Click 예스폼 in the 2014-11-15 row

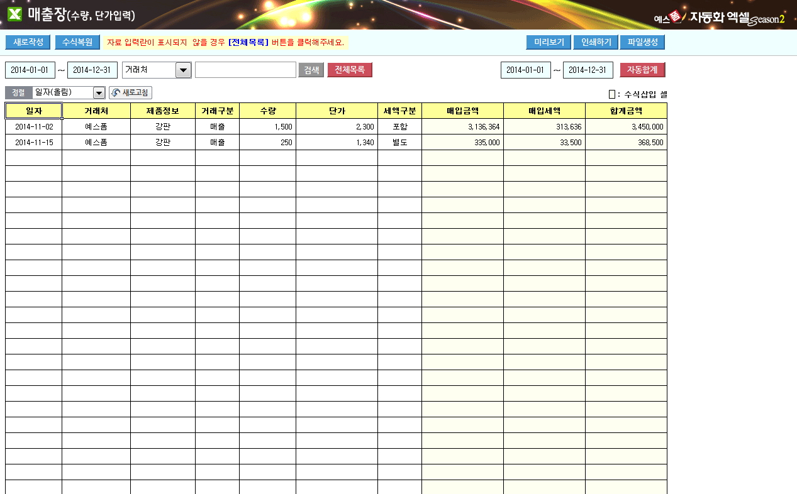pyautogui.click(x=96, y=142)
